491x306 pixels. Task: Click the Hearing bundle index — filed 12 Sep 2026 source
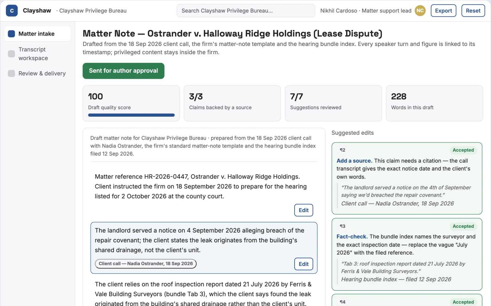(x=396, y=279)
